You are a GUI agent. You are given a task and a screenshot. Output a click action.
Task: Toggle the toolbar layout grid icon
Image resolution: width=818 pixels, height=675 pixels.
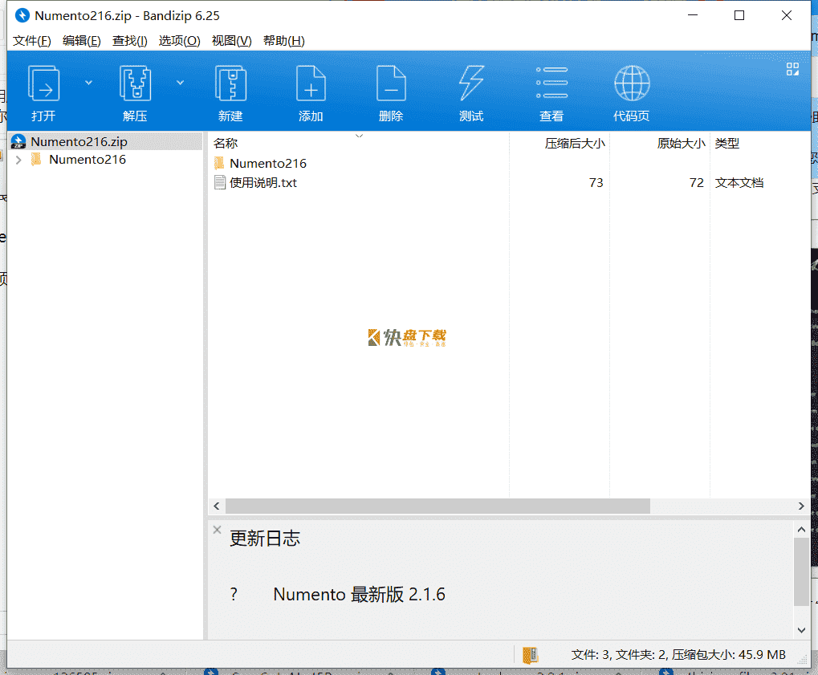pyautogui.click(x=792, y=69)
